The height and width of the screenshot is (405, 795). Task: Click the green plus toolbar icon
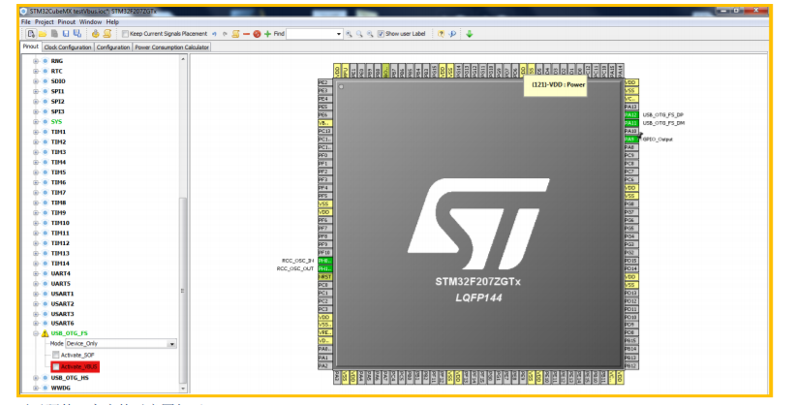pos(267,34)
